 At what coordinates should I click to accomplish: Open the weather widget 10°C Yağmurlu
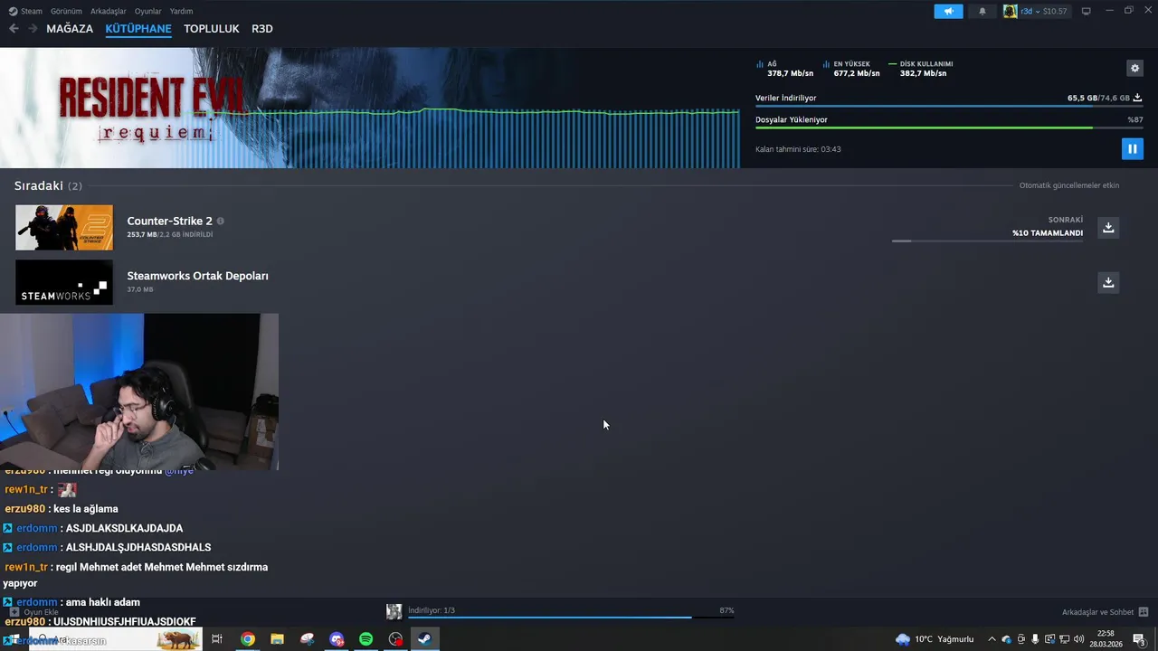(935, 639)
